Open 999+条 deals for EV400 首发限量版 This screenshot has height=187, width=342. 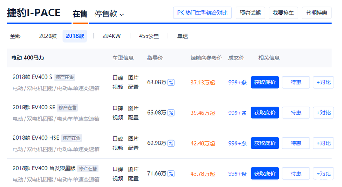(237, 174)
